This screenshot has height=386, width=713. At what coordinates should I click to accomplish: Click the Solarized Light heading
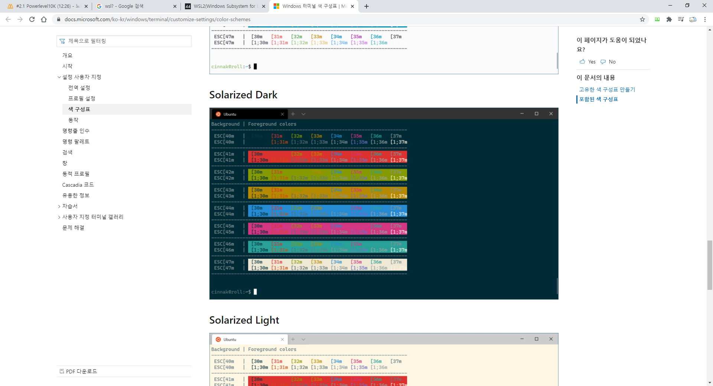pos(244,320)
